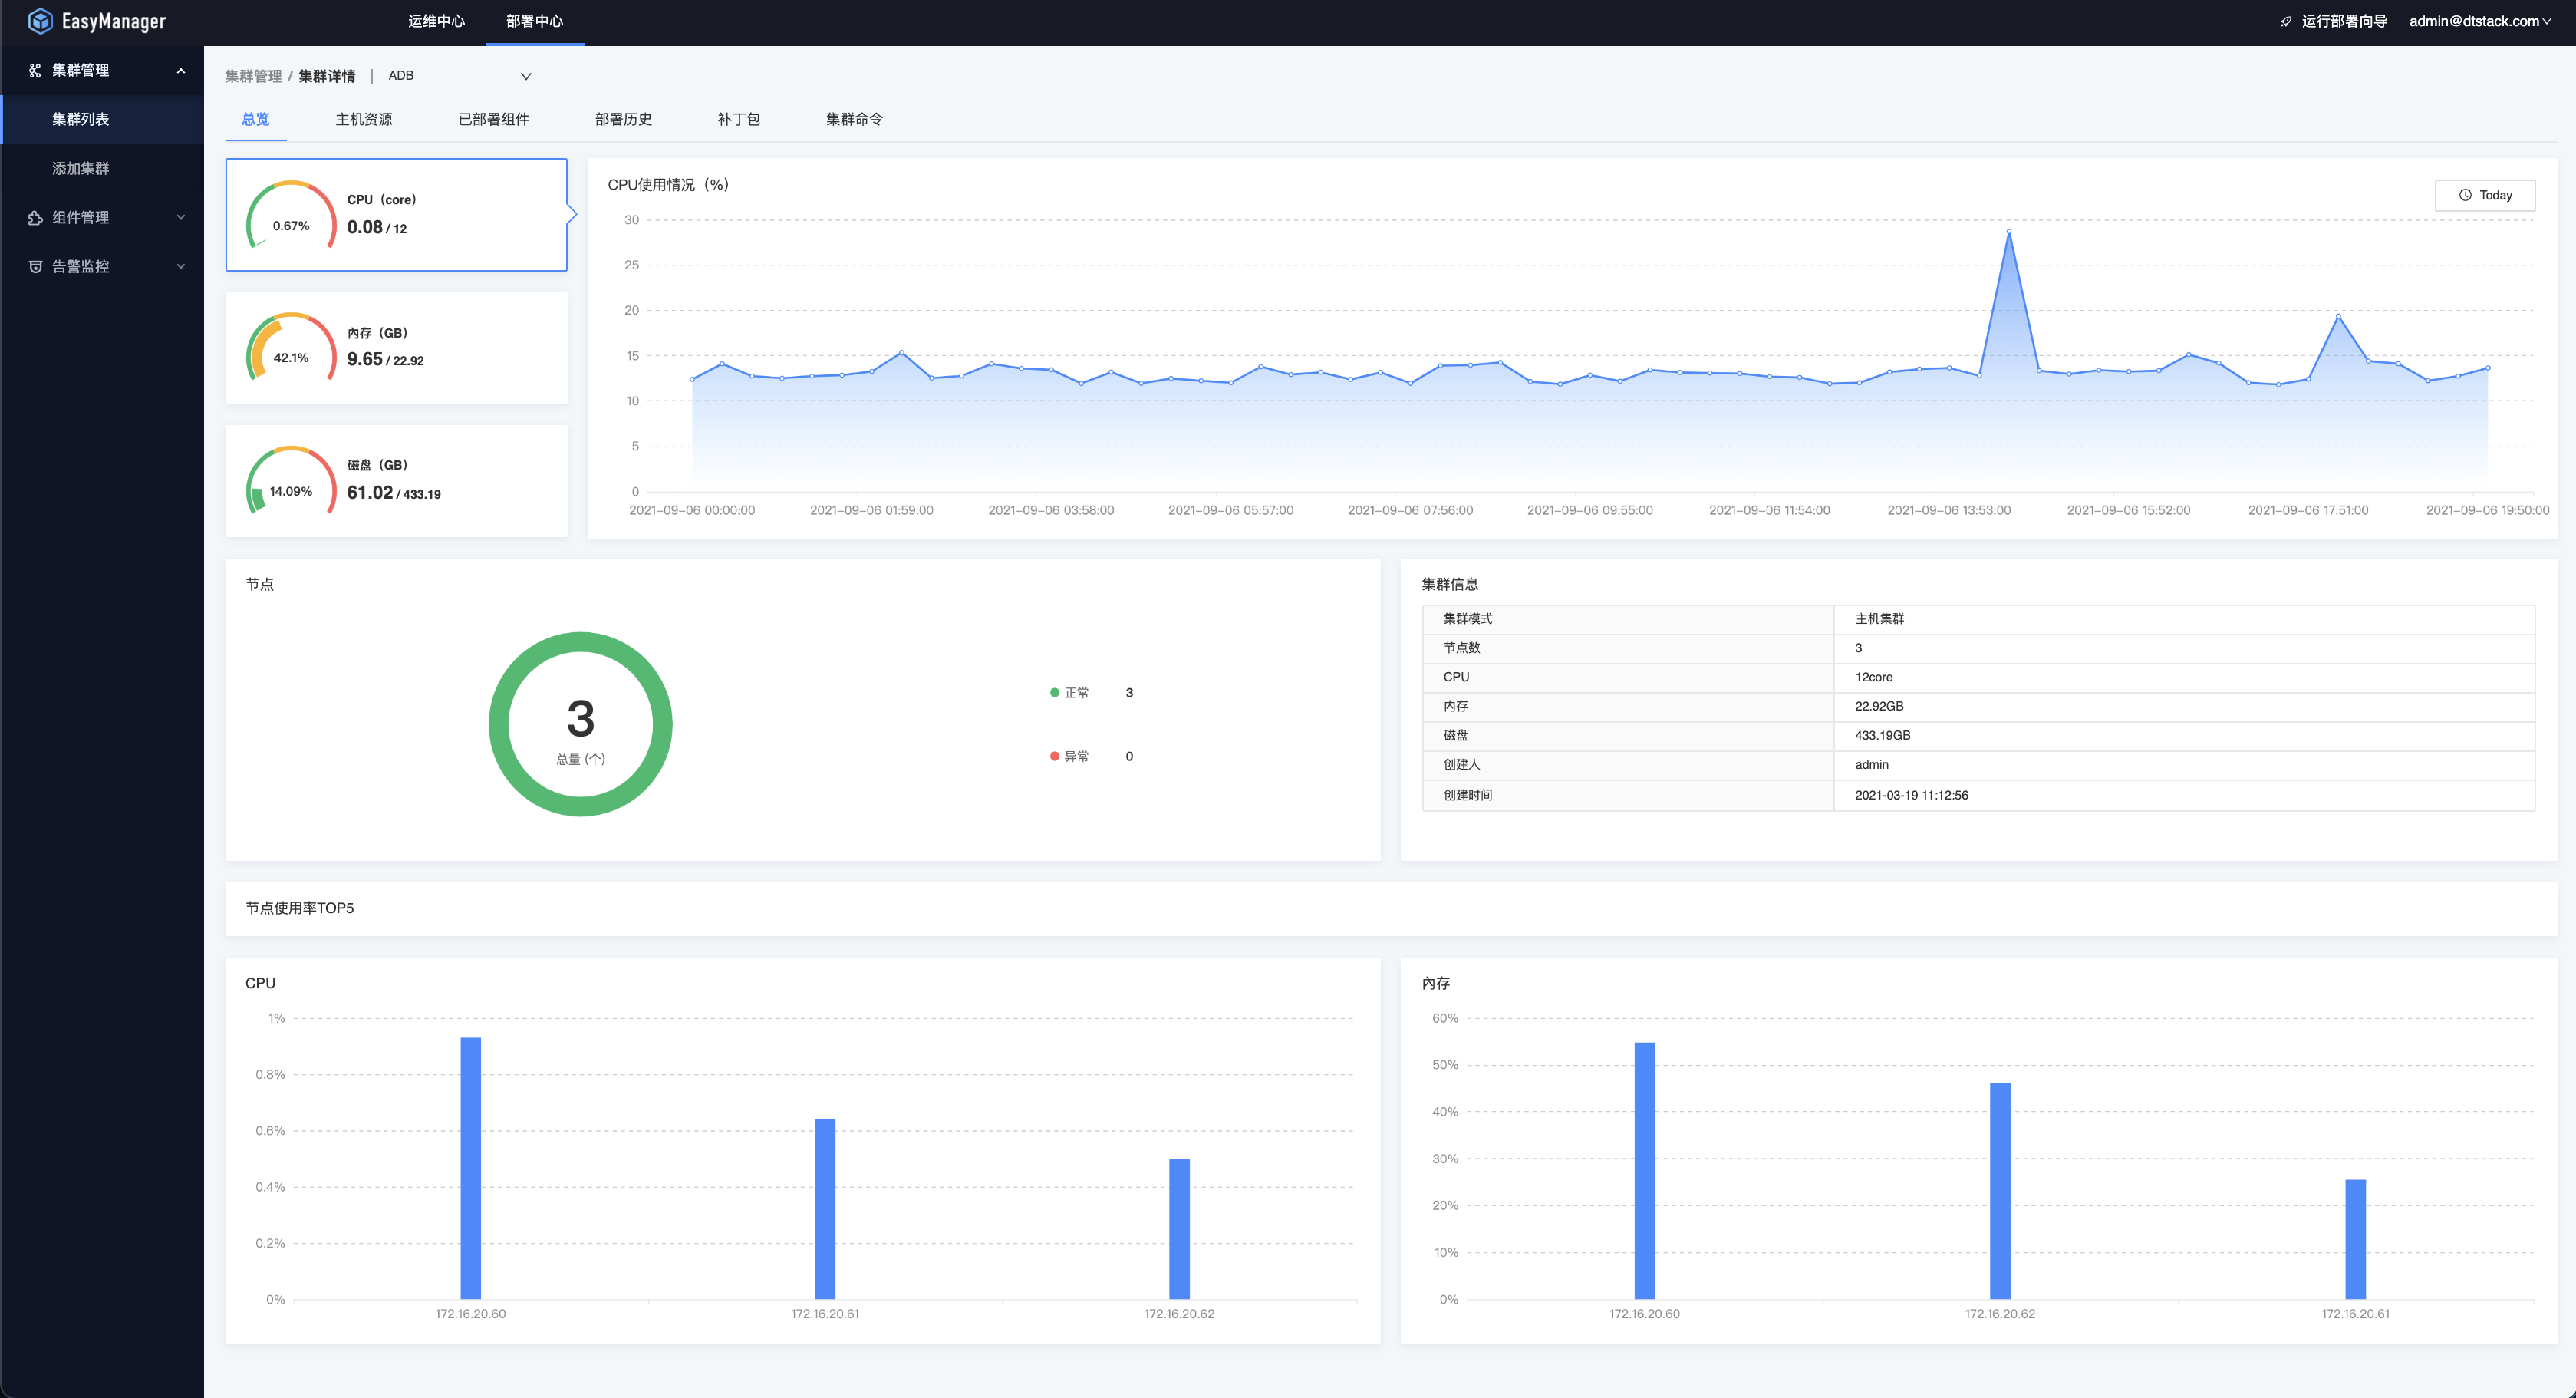
Task: Click the alarm monitoring shield icon
Action: point(35,267)
